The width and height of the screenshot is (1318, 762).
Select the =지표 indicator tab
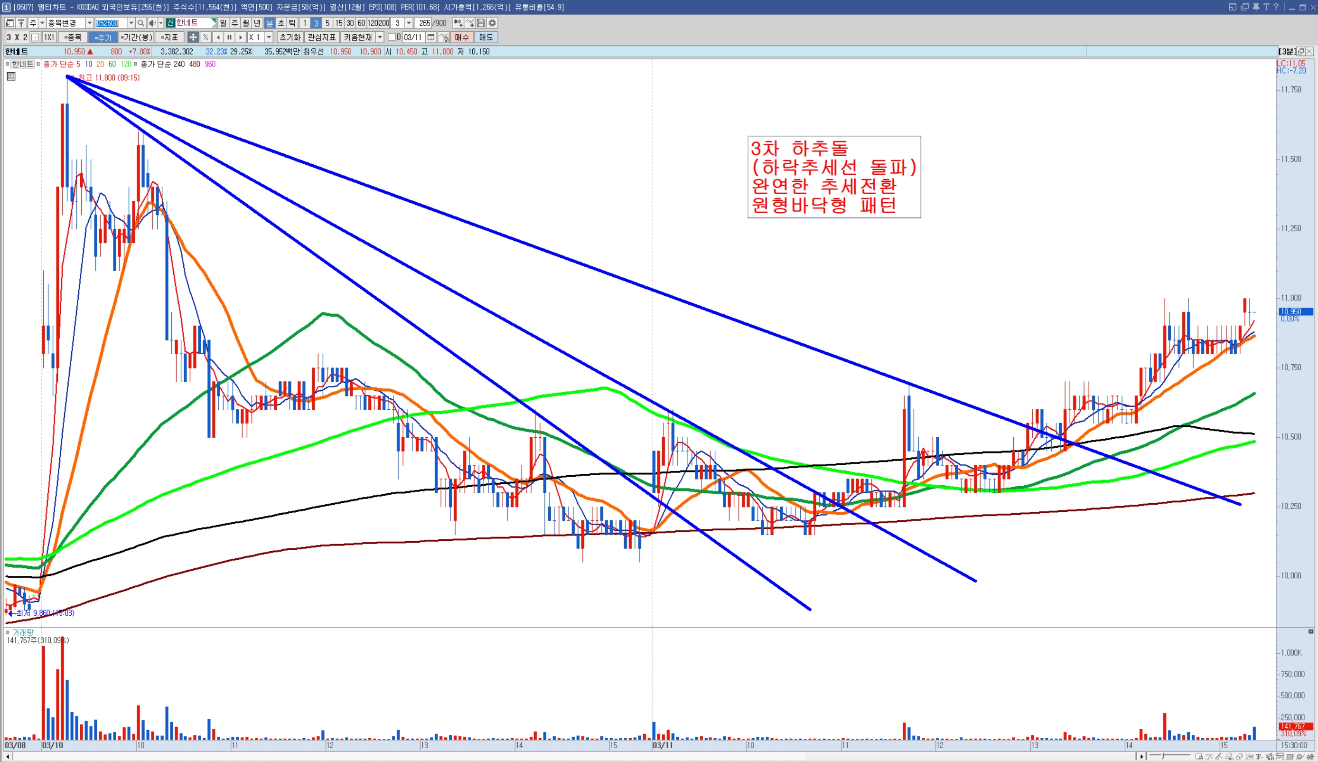tap(169, 37)
